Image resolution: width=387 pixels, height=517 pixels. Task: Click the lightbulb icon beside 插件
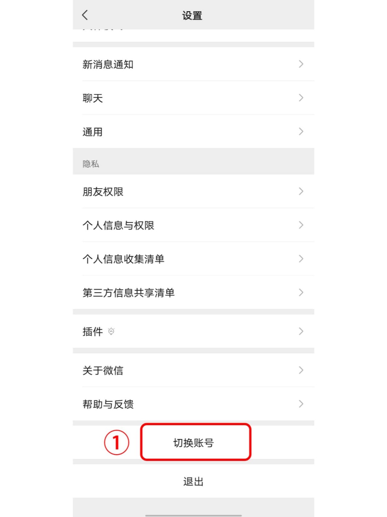(x=111, y=331)
